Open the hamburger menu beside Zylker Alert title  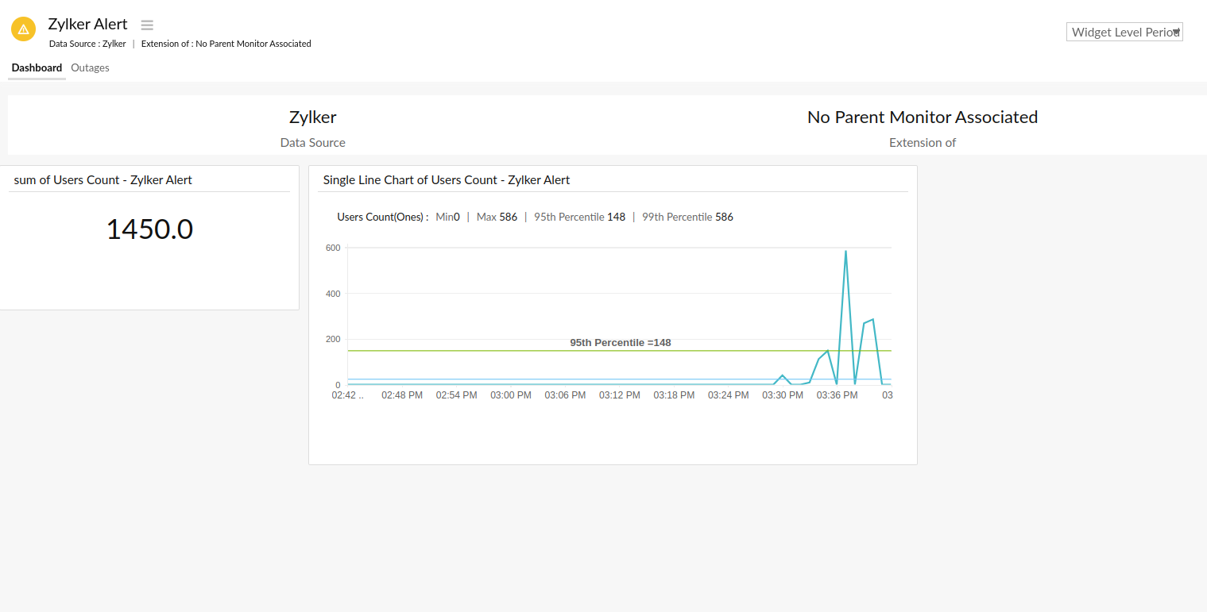(147, 25)
